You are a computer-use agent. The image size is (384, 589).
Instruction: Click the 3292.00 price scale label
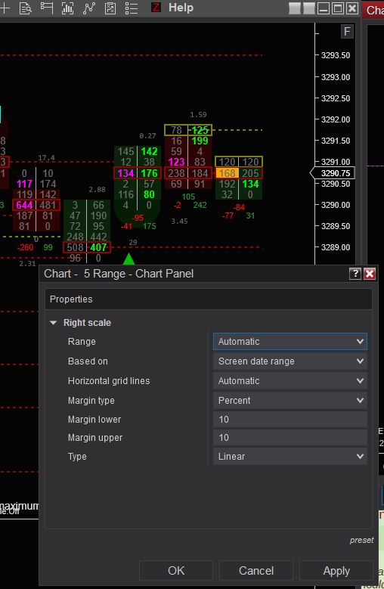click(x=335, y=119)
